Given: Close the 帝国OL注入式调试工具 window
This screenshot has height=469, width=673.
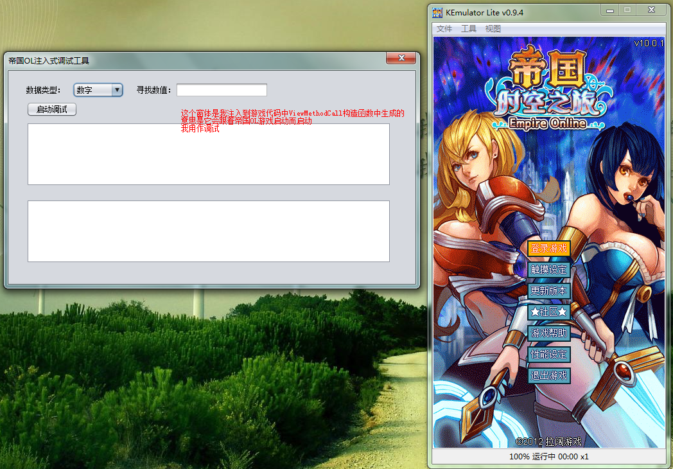Looking at the screenshot, I should (401, 58).
